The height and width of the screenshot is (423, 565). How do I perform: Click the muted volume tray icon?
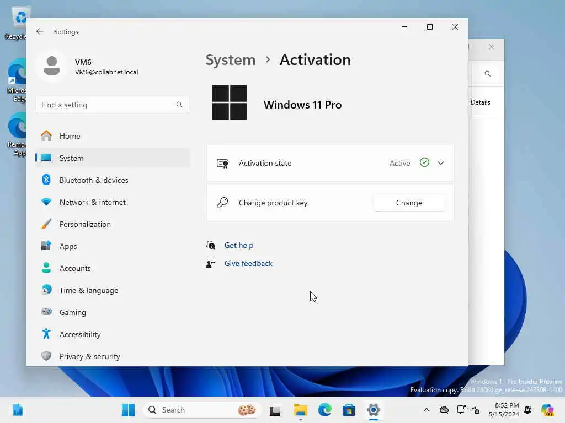pos(475,410)
